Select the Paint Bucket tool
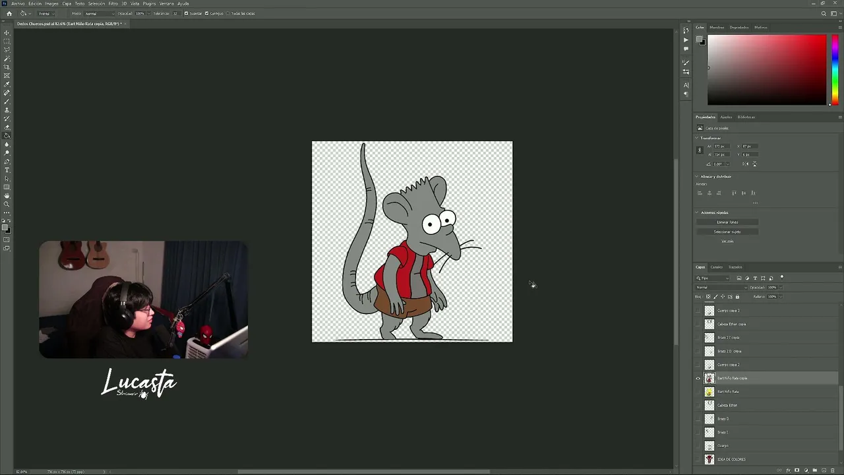The height and width of the screenshot is (475, 844). pyautogui.click(x=7, y=135)
